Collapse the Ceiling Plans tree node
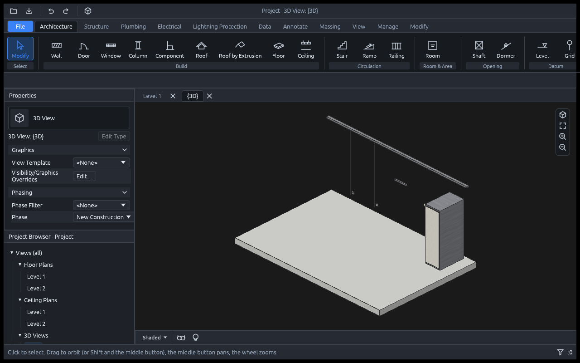The height and width of the screenshot is (363, 580). (x=20, y=300)
